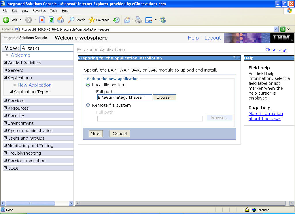Open the View menu
Image resolution: width=295 pixels, height=214 pixels.
coord(25,11)
